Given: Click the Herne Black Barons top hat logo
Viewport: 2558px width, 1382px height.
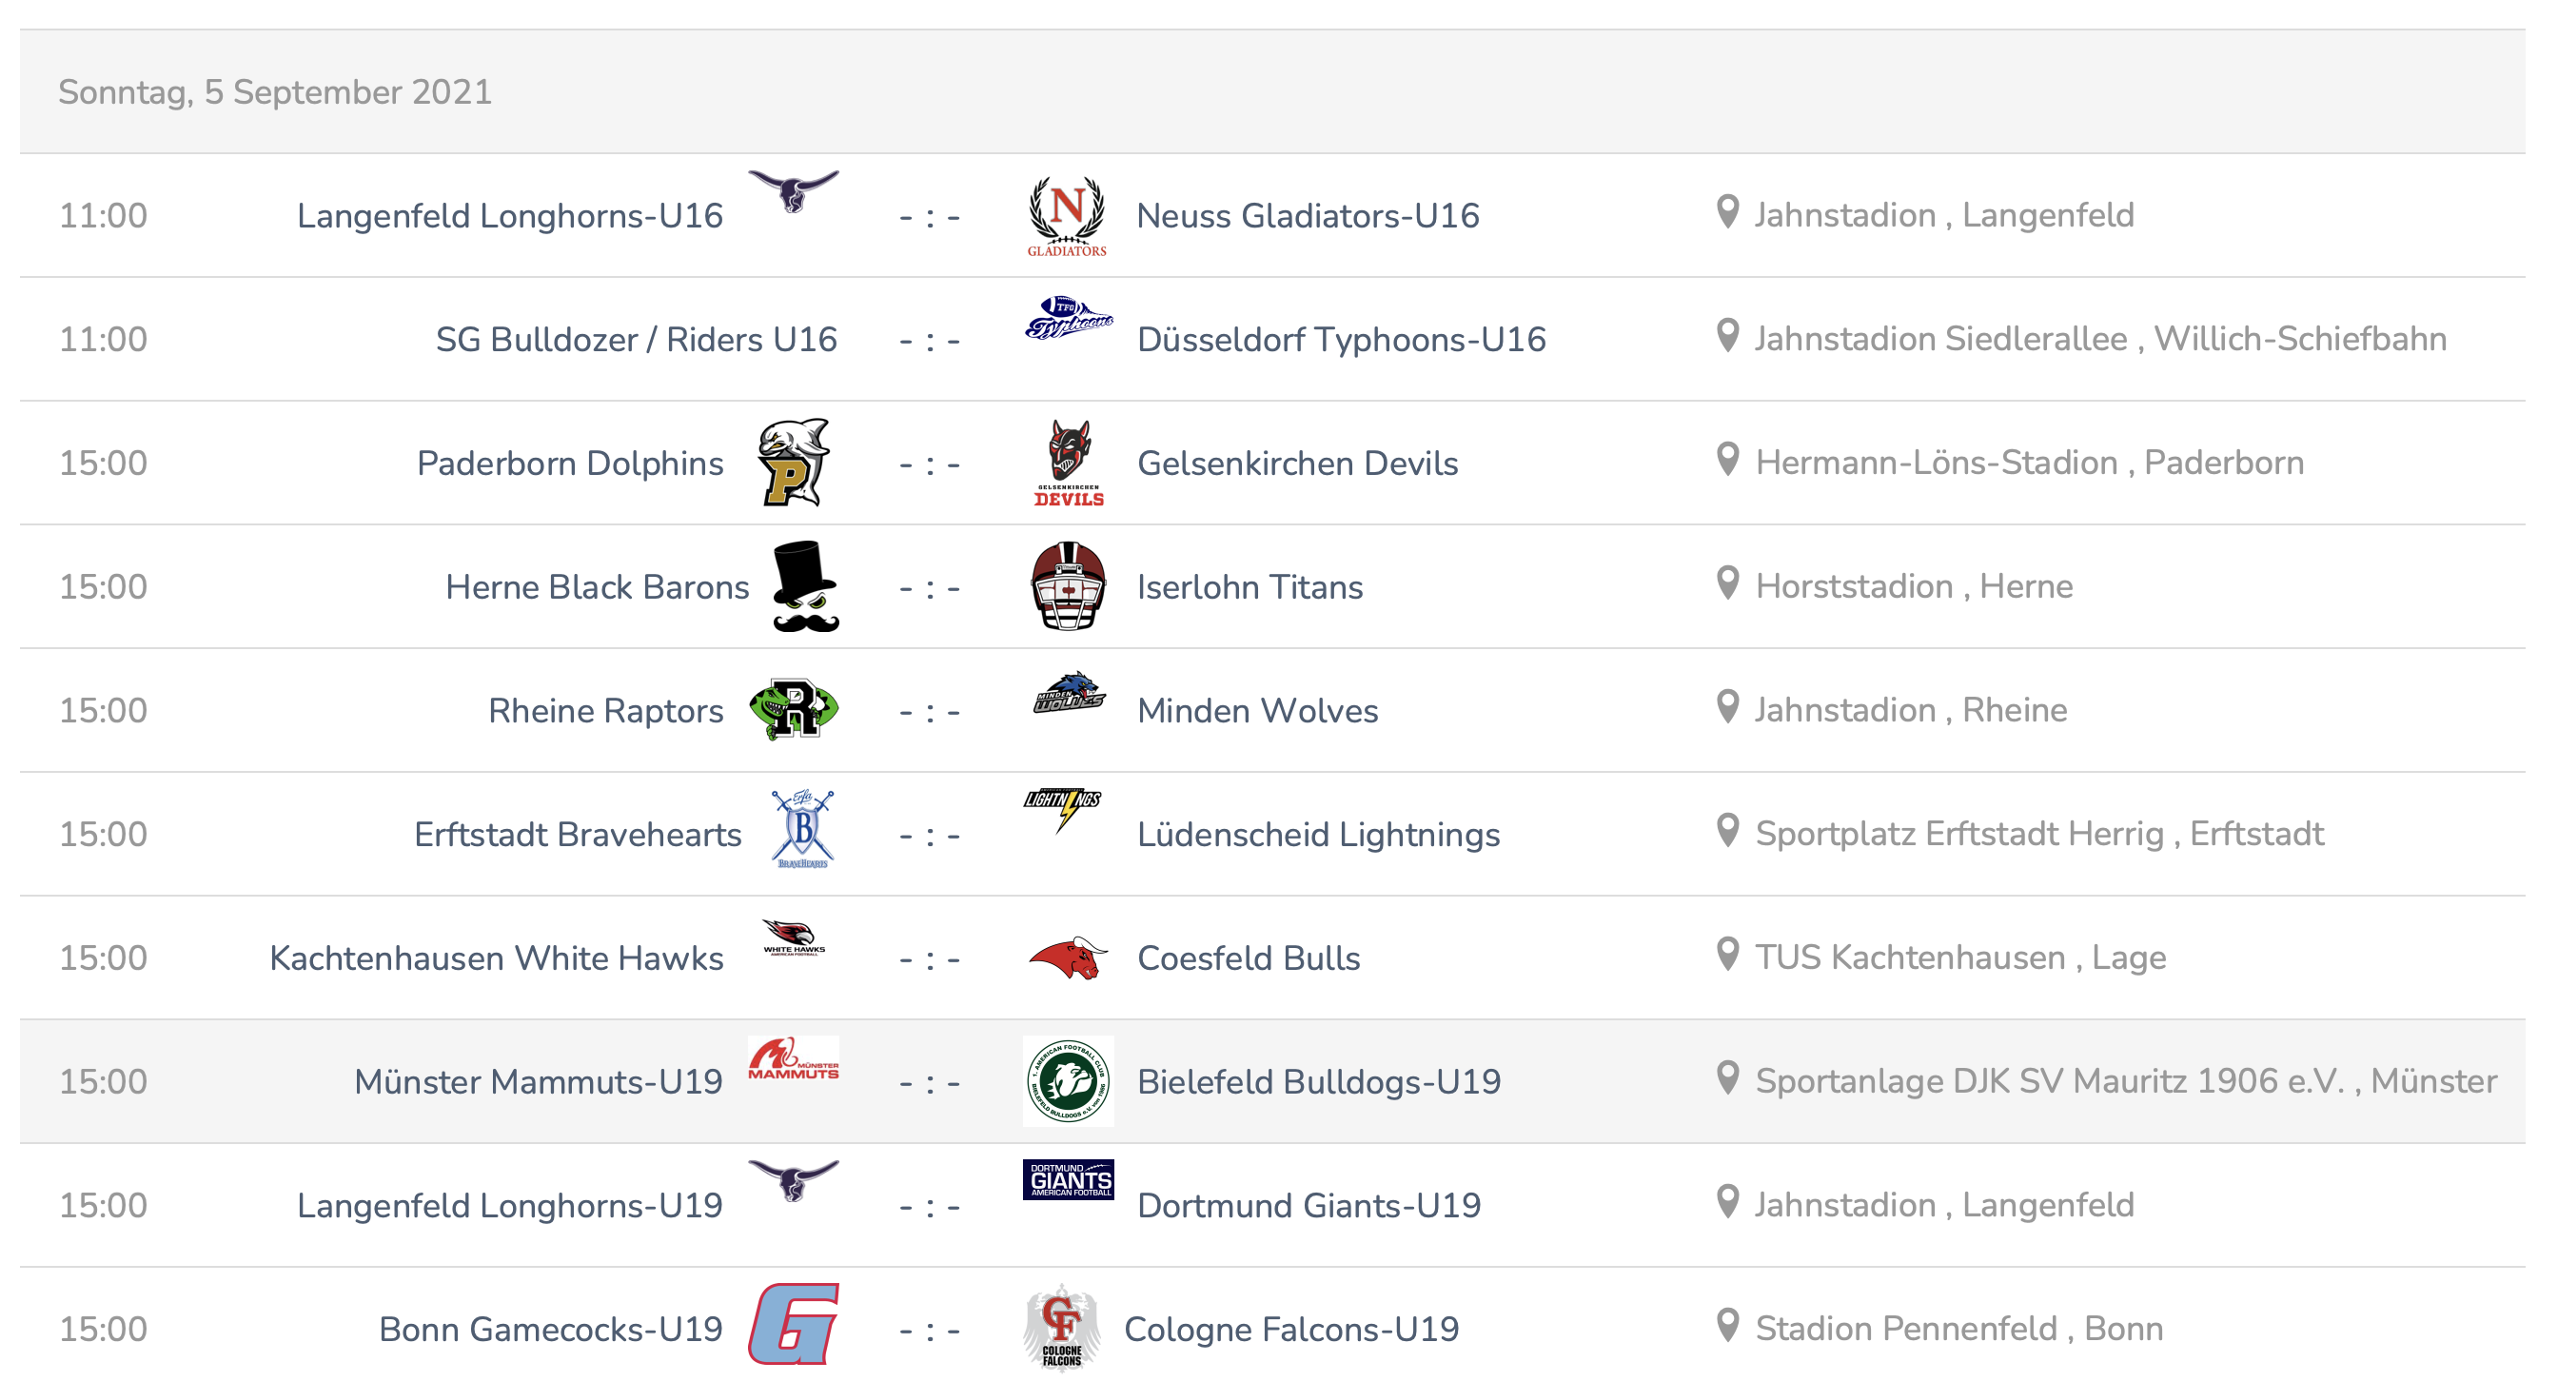Looking at the screenshot, I should [805, 586].
